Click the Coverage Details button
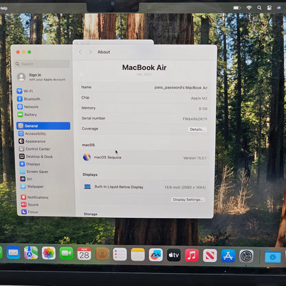 pyautogui.click(x=197, y=129)
